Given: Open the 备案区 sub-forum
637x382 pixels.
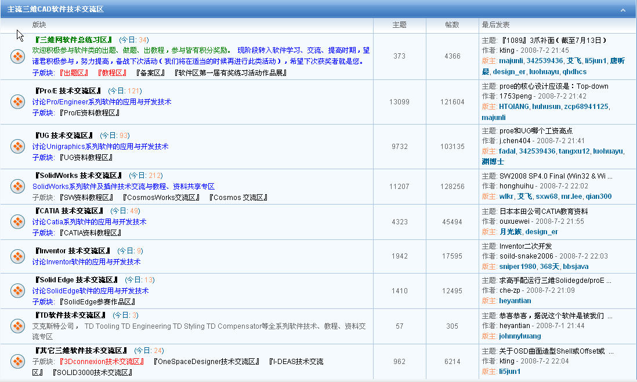Looking at the screenshot, I should (x=150, y=72).
